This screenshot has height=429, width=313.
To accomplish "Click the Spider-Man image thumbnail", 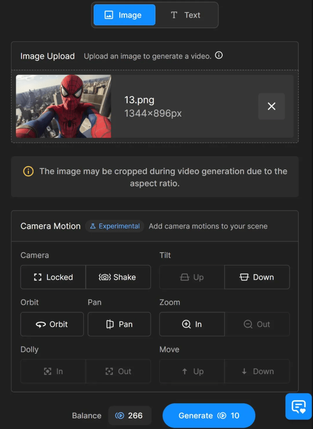I will (64, 106).
